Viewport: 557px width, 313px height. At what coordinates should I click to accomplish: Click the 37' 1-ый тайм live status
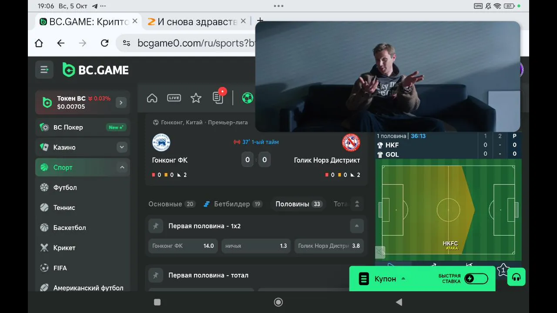(256, 142)
